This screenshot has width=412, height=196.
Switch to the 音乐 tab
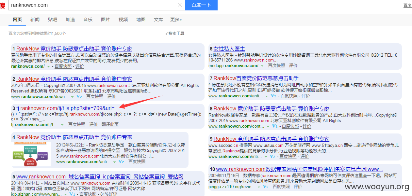pyautogui.click(x=88, y=20)
